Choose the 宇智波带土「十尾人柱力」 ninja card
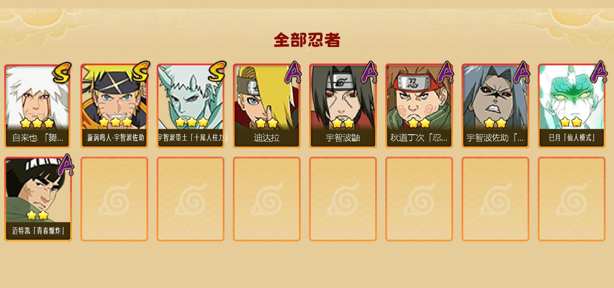Screen dimensions: 614x288 pos(191,106)
